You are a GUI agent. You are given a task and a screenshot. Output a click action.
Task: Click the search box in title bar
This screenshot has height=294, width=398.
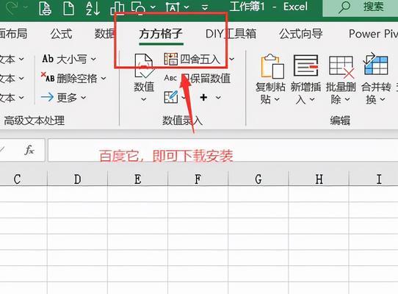point(360,7)
